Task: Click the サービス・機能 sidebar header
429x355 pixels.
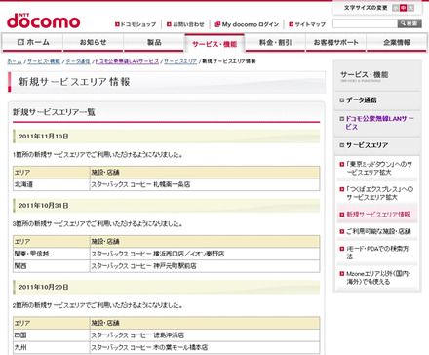Action: click(364, 75)
